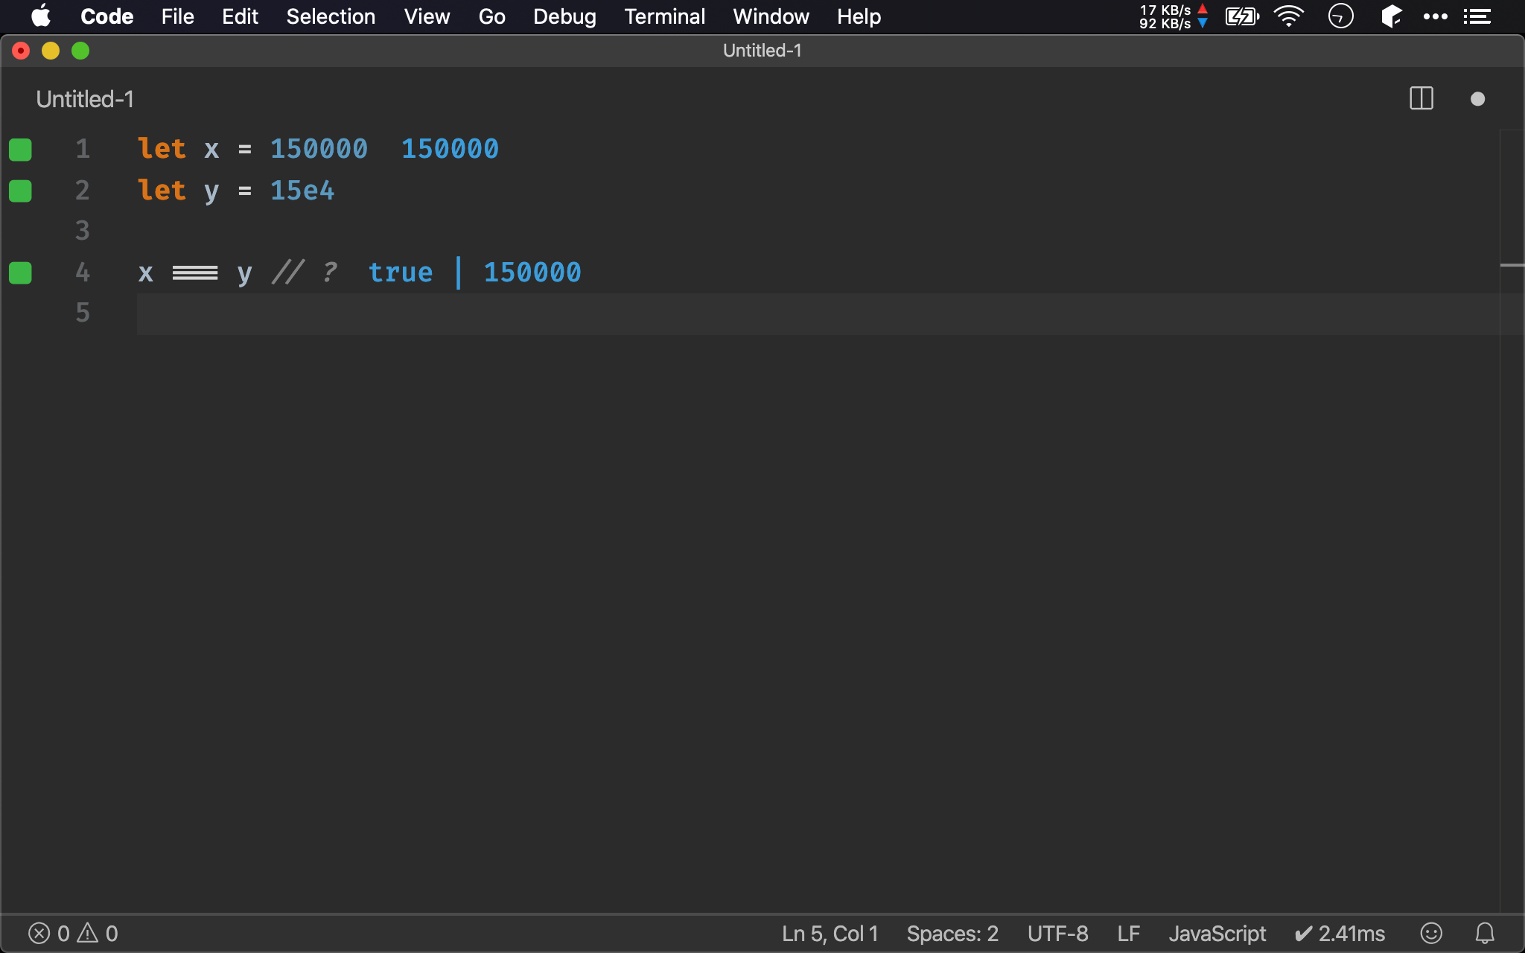
Task: Select encoding via UTF-8 status item
Action: coord(1057,933)
